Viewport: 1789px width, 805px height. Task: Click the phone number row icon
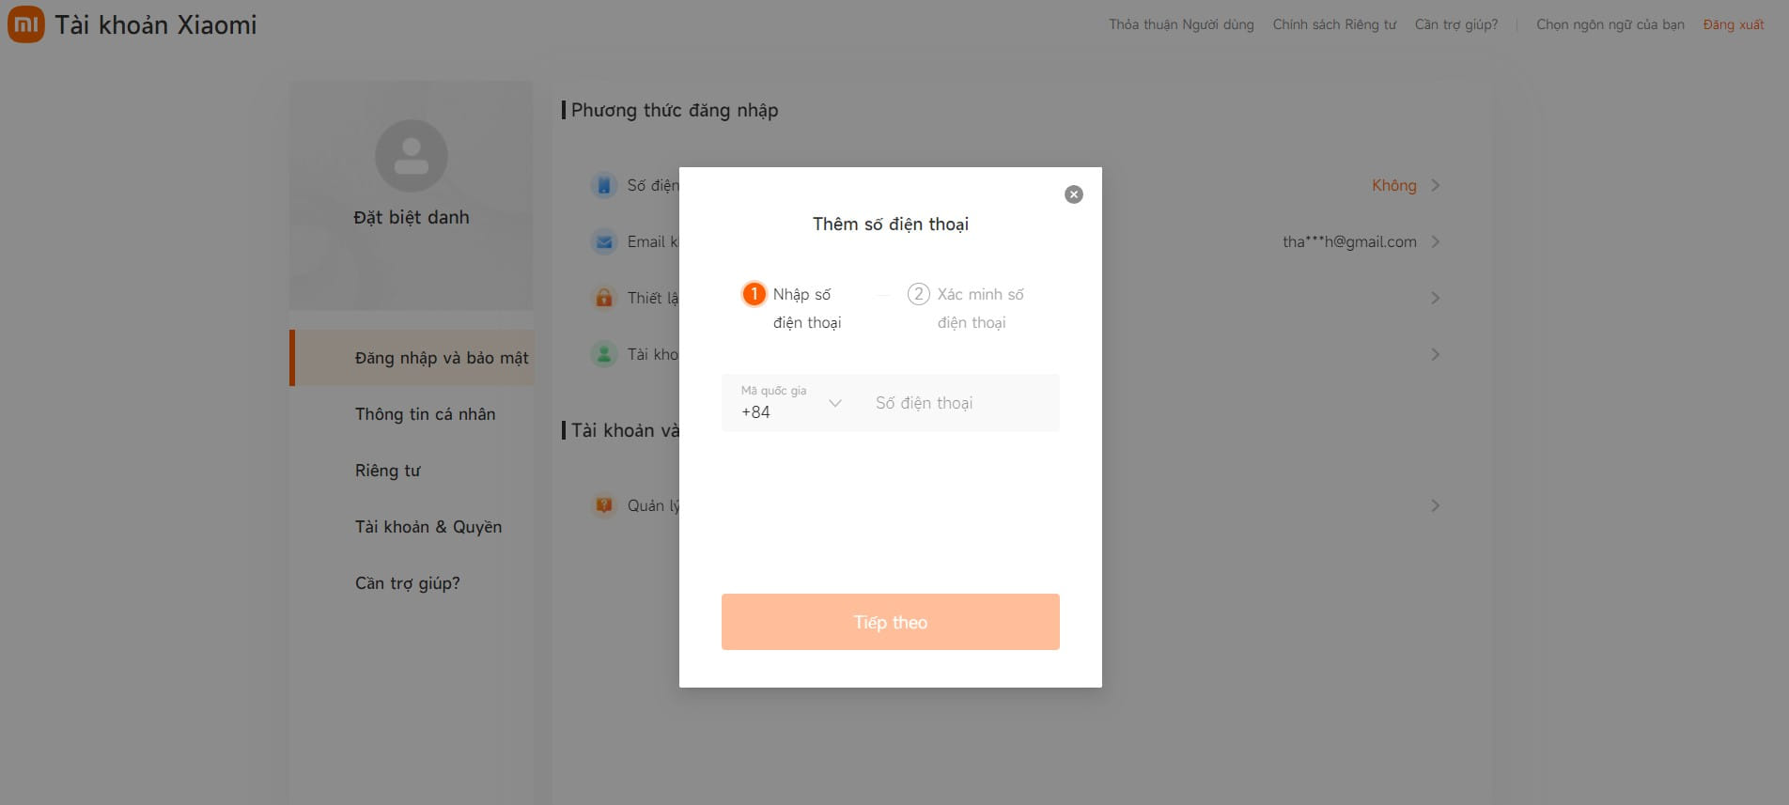(x=604, y=185)
